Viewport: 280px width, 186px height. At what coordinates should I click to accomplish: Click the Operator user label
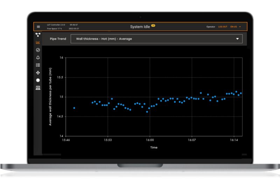point(211,27)
